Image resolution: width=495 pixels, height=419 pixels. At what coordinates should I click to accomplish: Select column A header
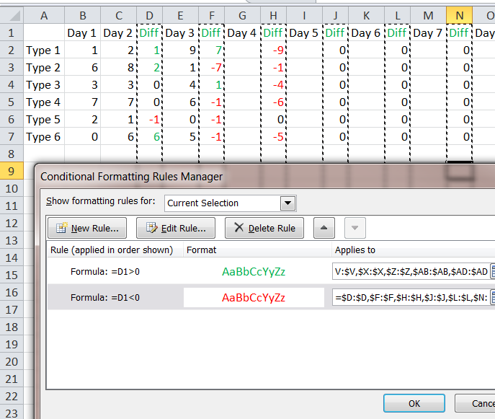[44, 15]
